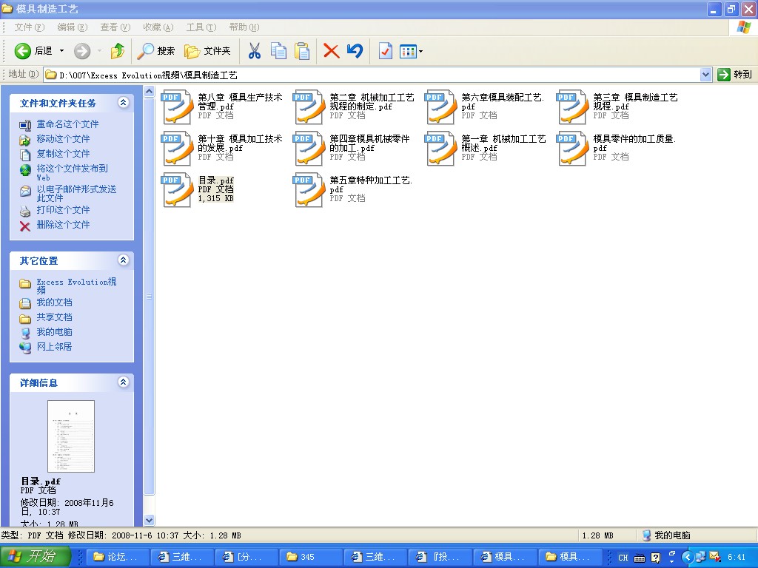Collapse the 详细信息 panel

click(124, 382)
